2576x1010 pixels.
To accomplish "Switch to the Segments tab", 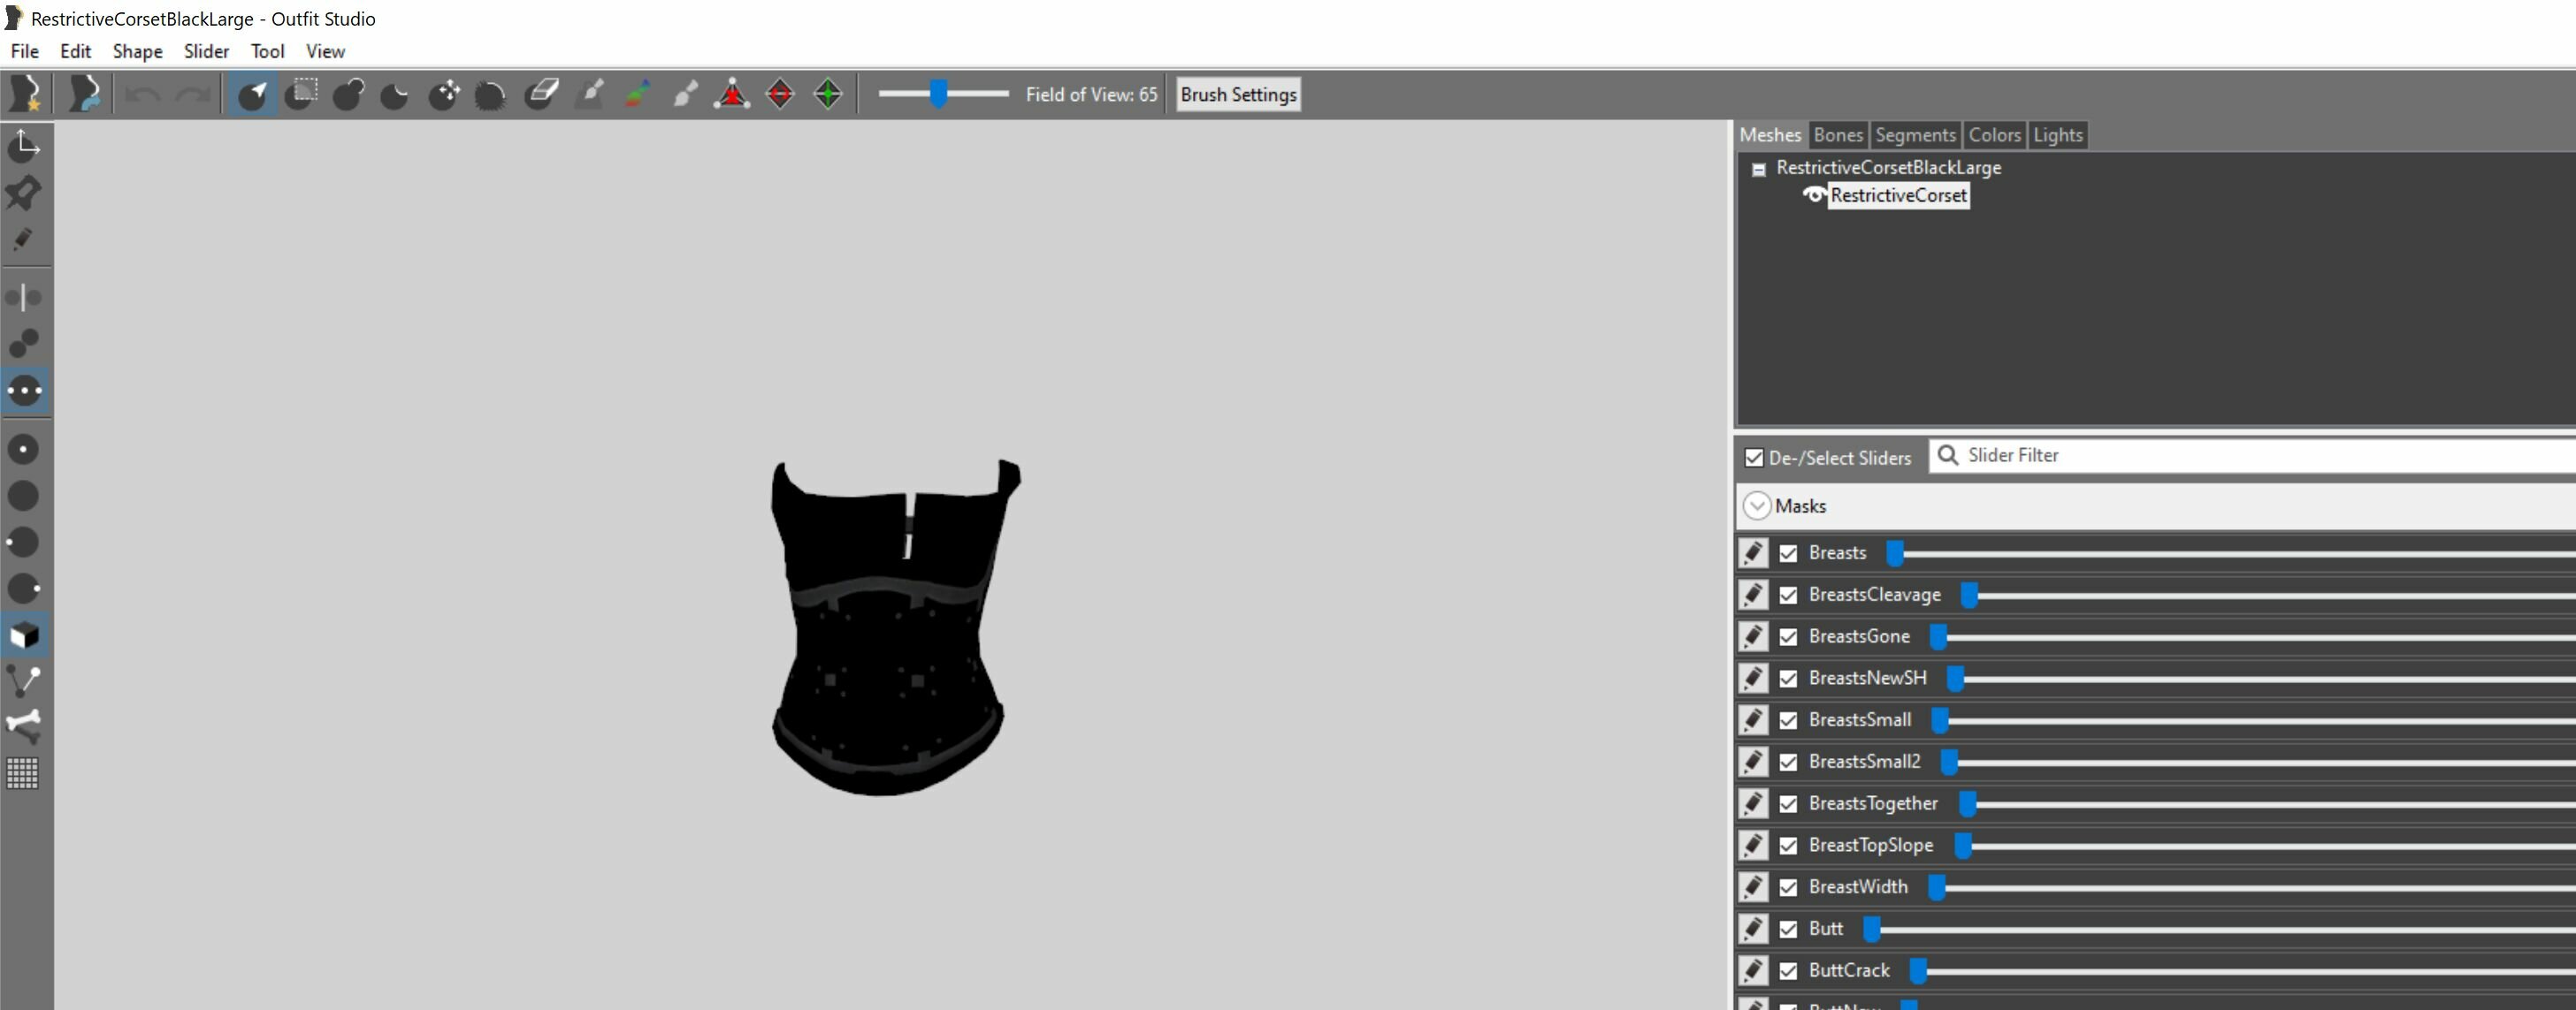I will 1915,135.
